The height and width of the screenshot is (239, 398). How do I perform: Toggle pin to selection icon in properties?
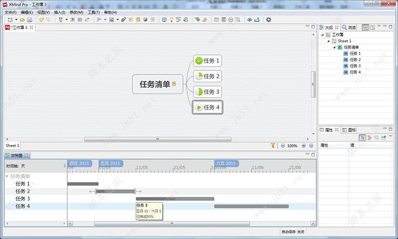point(384,138)
